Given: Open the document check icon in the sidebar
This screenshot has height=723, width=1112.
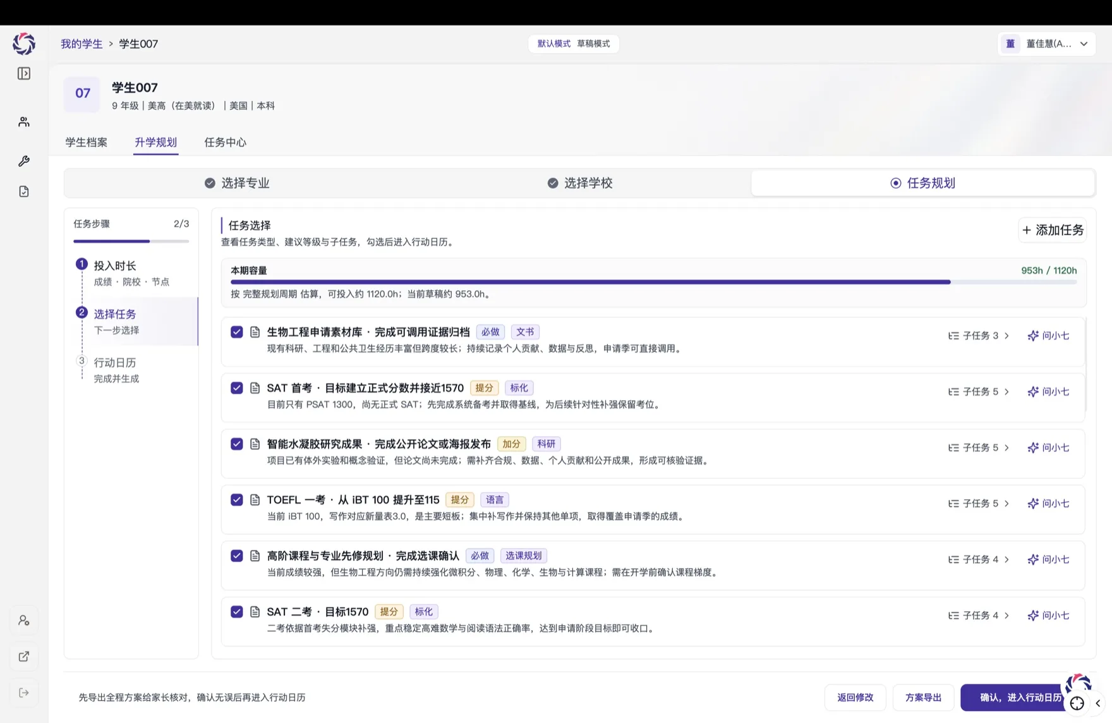Looking at the screenshot, I should (24, 191).
